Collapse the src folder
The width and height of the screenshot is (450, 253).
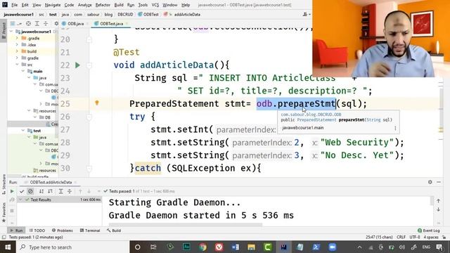click(x=17, y=65)
